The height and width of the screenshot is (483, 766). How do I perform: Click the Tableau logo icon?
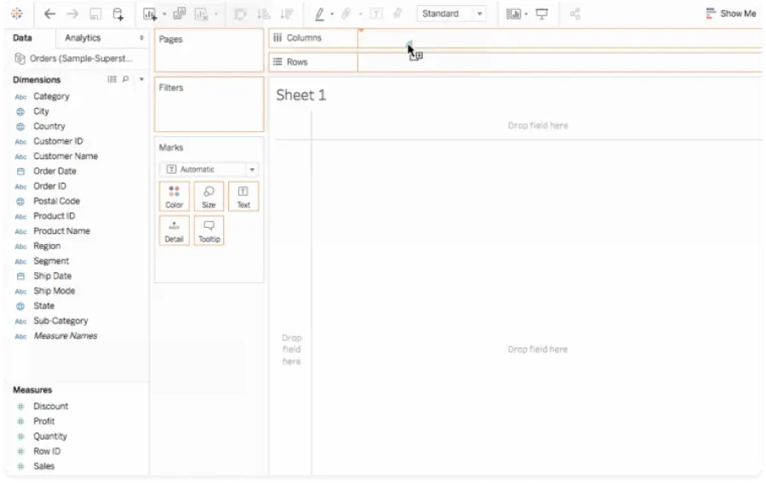coord(17,14)
